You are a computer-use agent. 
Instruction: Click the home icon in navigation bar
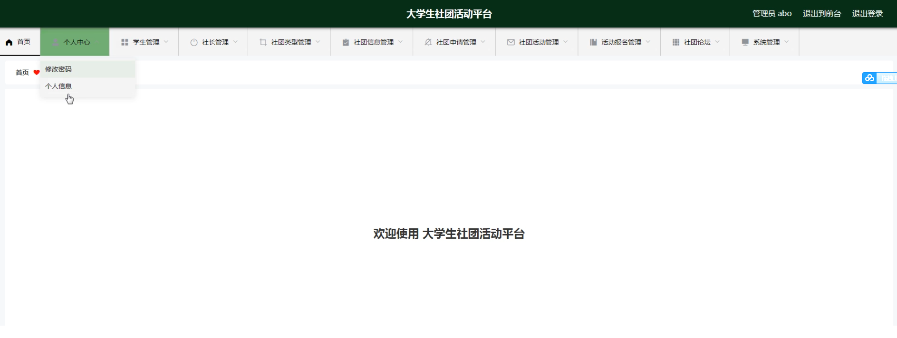pyautogui.click(x=9, y=42)
